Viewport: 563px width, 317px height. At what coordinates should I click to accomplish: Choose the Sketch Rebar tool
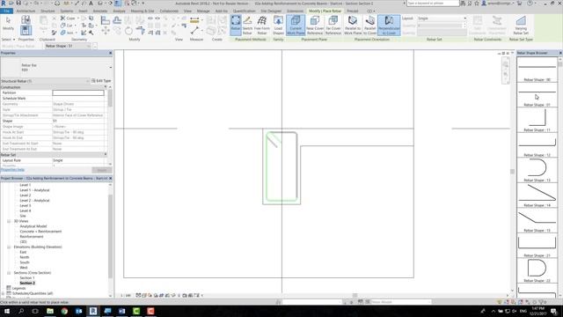[x=247, y=25]
